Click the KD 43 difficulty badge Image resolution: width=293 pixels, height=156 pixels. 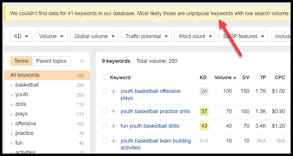click(204, 126)
